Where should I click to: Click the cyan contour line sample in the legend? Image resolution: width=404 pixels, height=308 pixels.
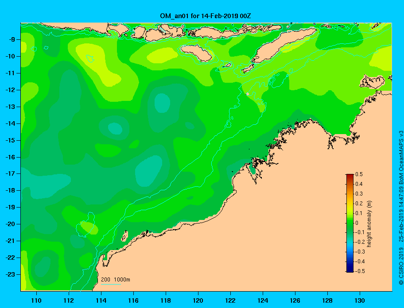point(111,284)
